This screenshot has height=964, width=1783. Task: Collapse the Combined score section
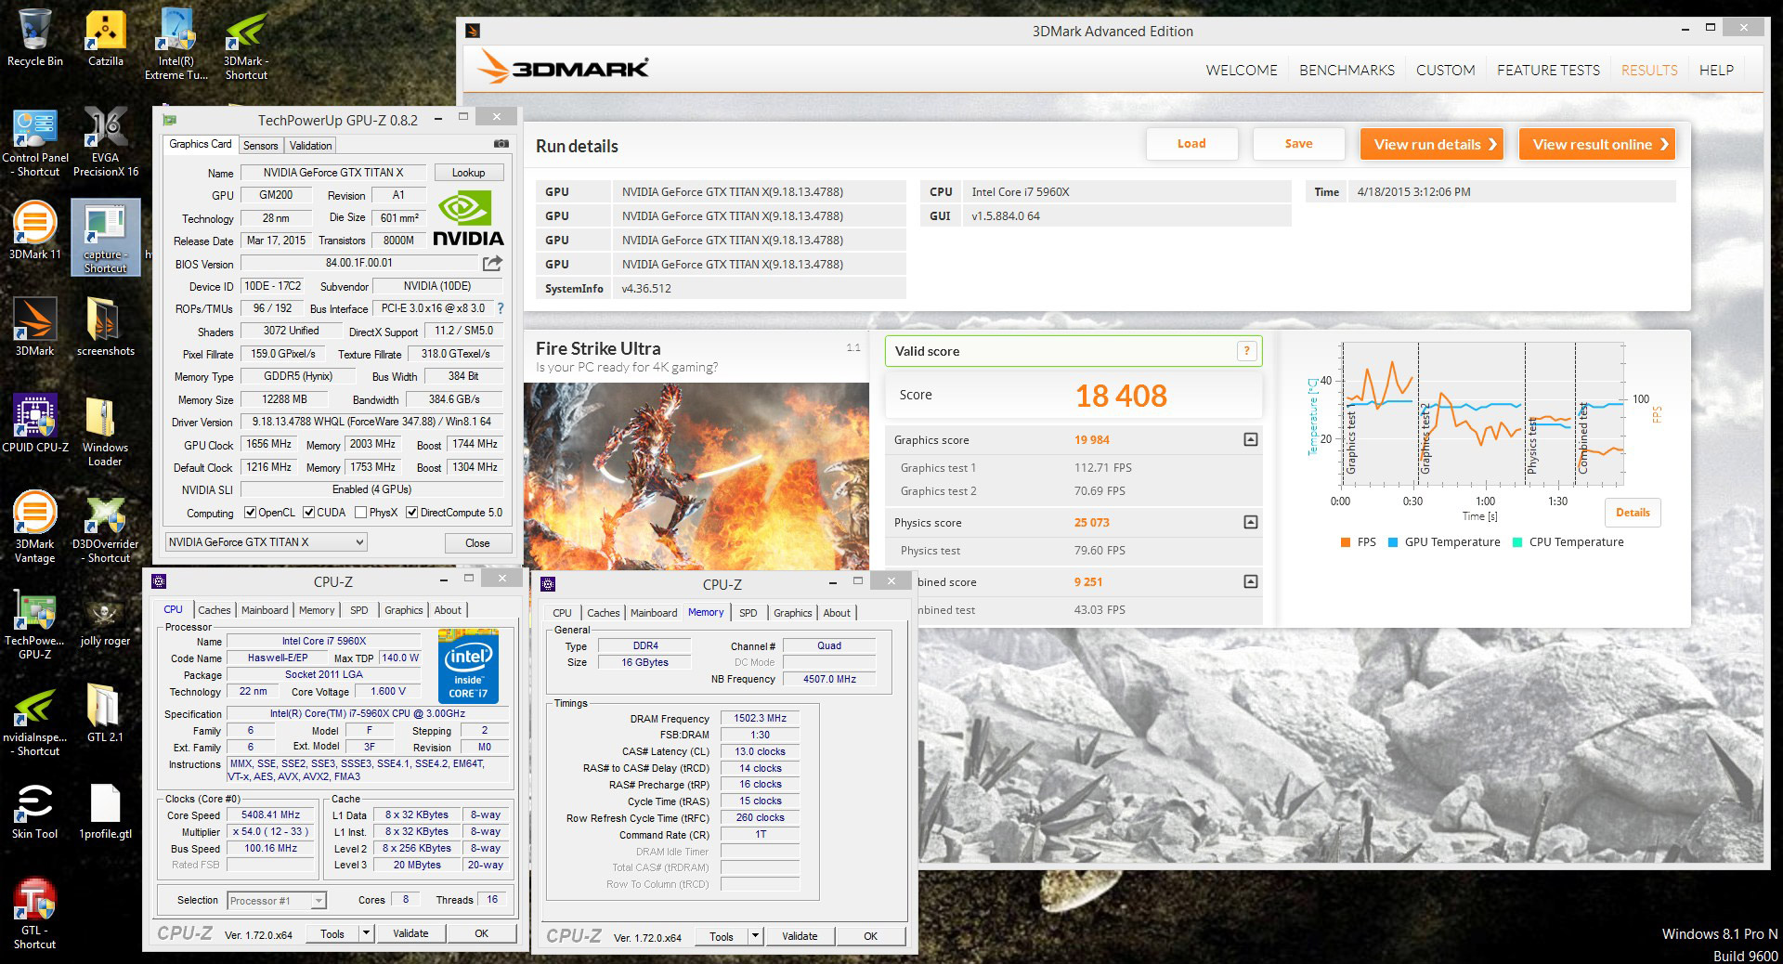tap(1251, 581)
